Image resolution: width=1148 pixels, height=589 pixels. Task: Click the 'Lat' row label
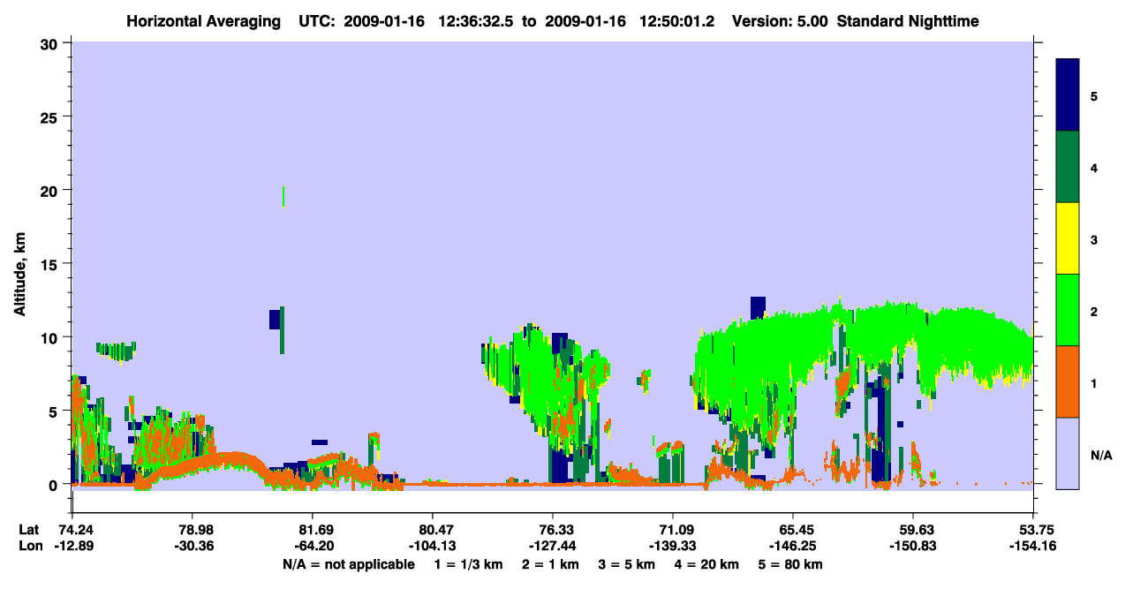click(x=28, y=530)
